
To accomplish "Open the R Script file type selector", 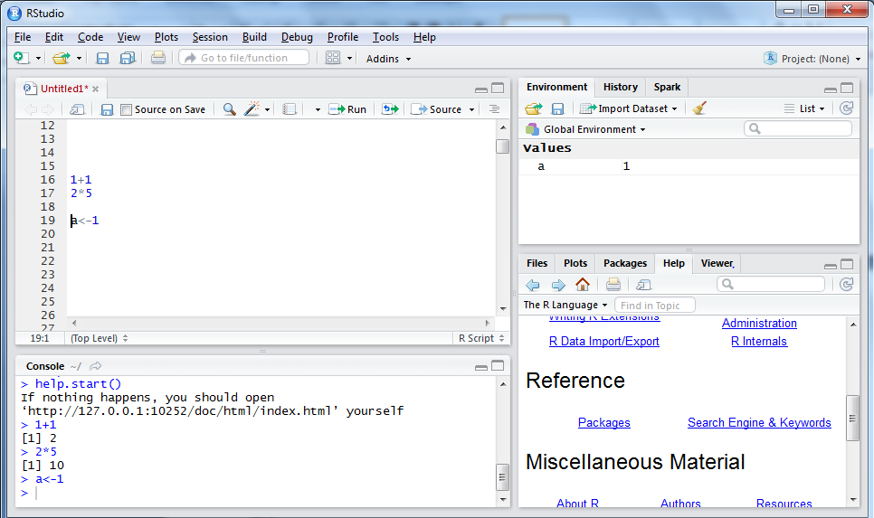I will [x=481, y=338].
